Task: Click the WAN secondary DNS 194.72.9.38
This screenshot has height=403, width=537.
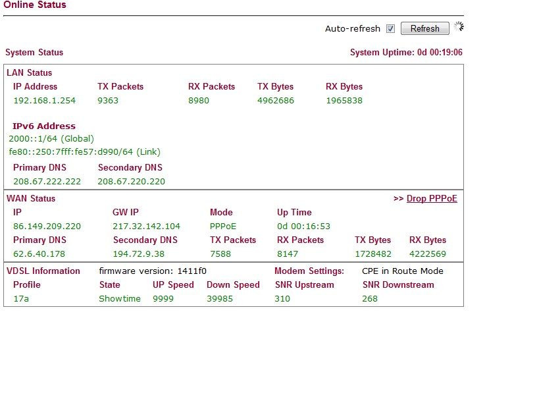Action: (x=139, y=254)
